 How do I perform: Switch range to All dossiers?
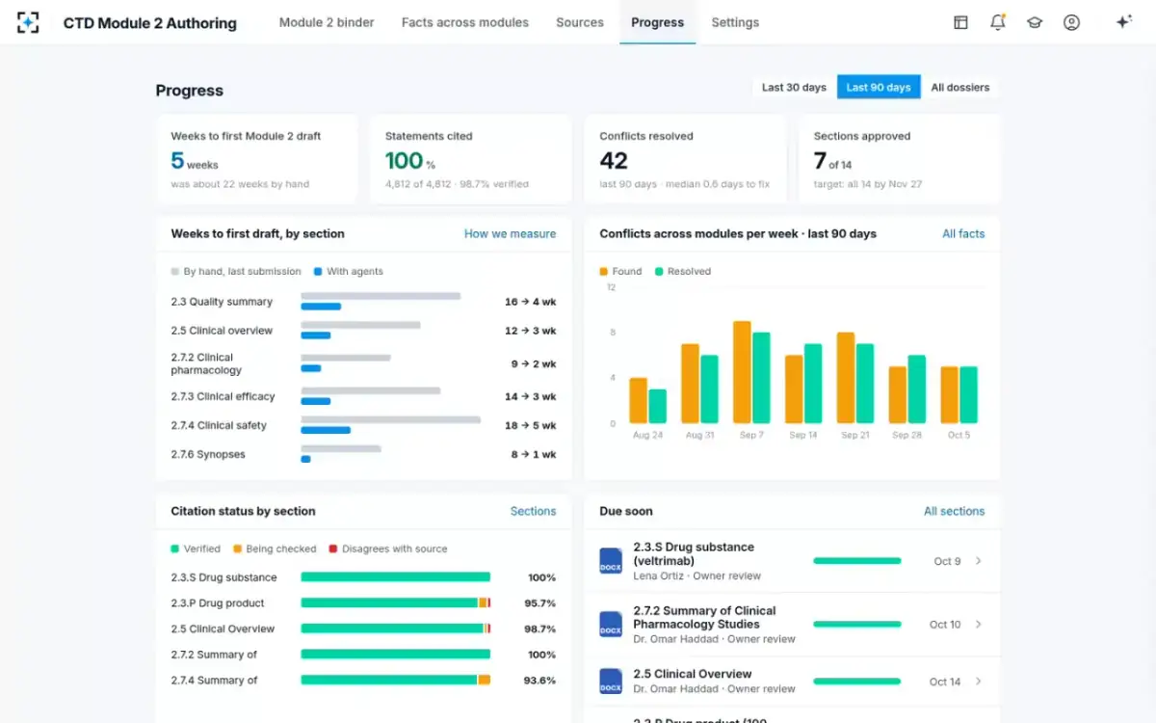click(x=959, y=88)
